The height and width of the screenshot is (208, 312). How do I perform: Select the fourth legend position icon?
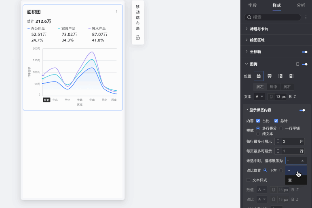pos(291,76)
